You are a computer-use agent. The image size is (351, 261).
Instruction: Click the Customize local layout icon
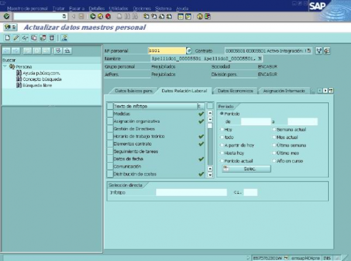click(x=208, y=16)
